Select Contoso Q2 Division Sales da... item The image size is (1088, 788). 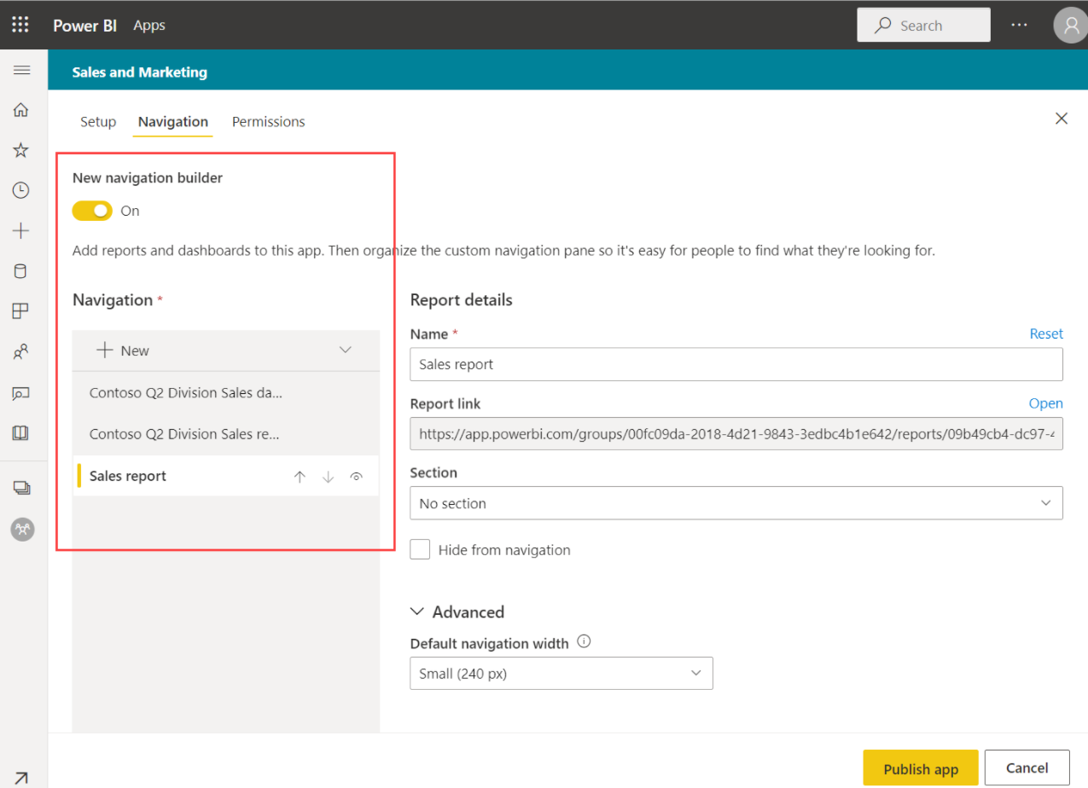coord(226,393)
